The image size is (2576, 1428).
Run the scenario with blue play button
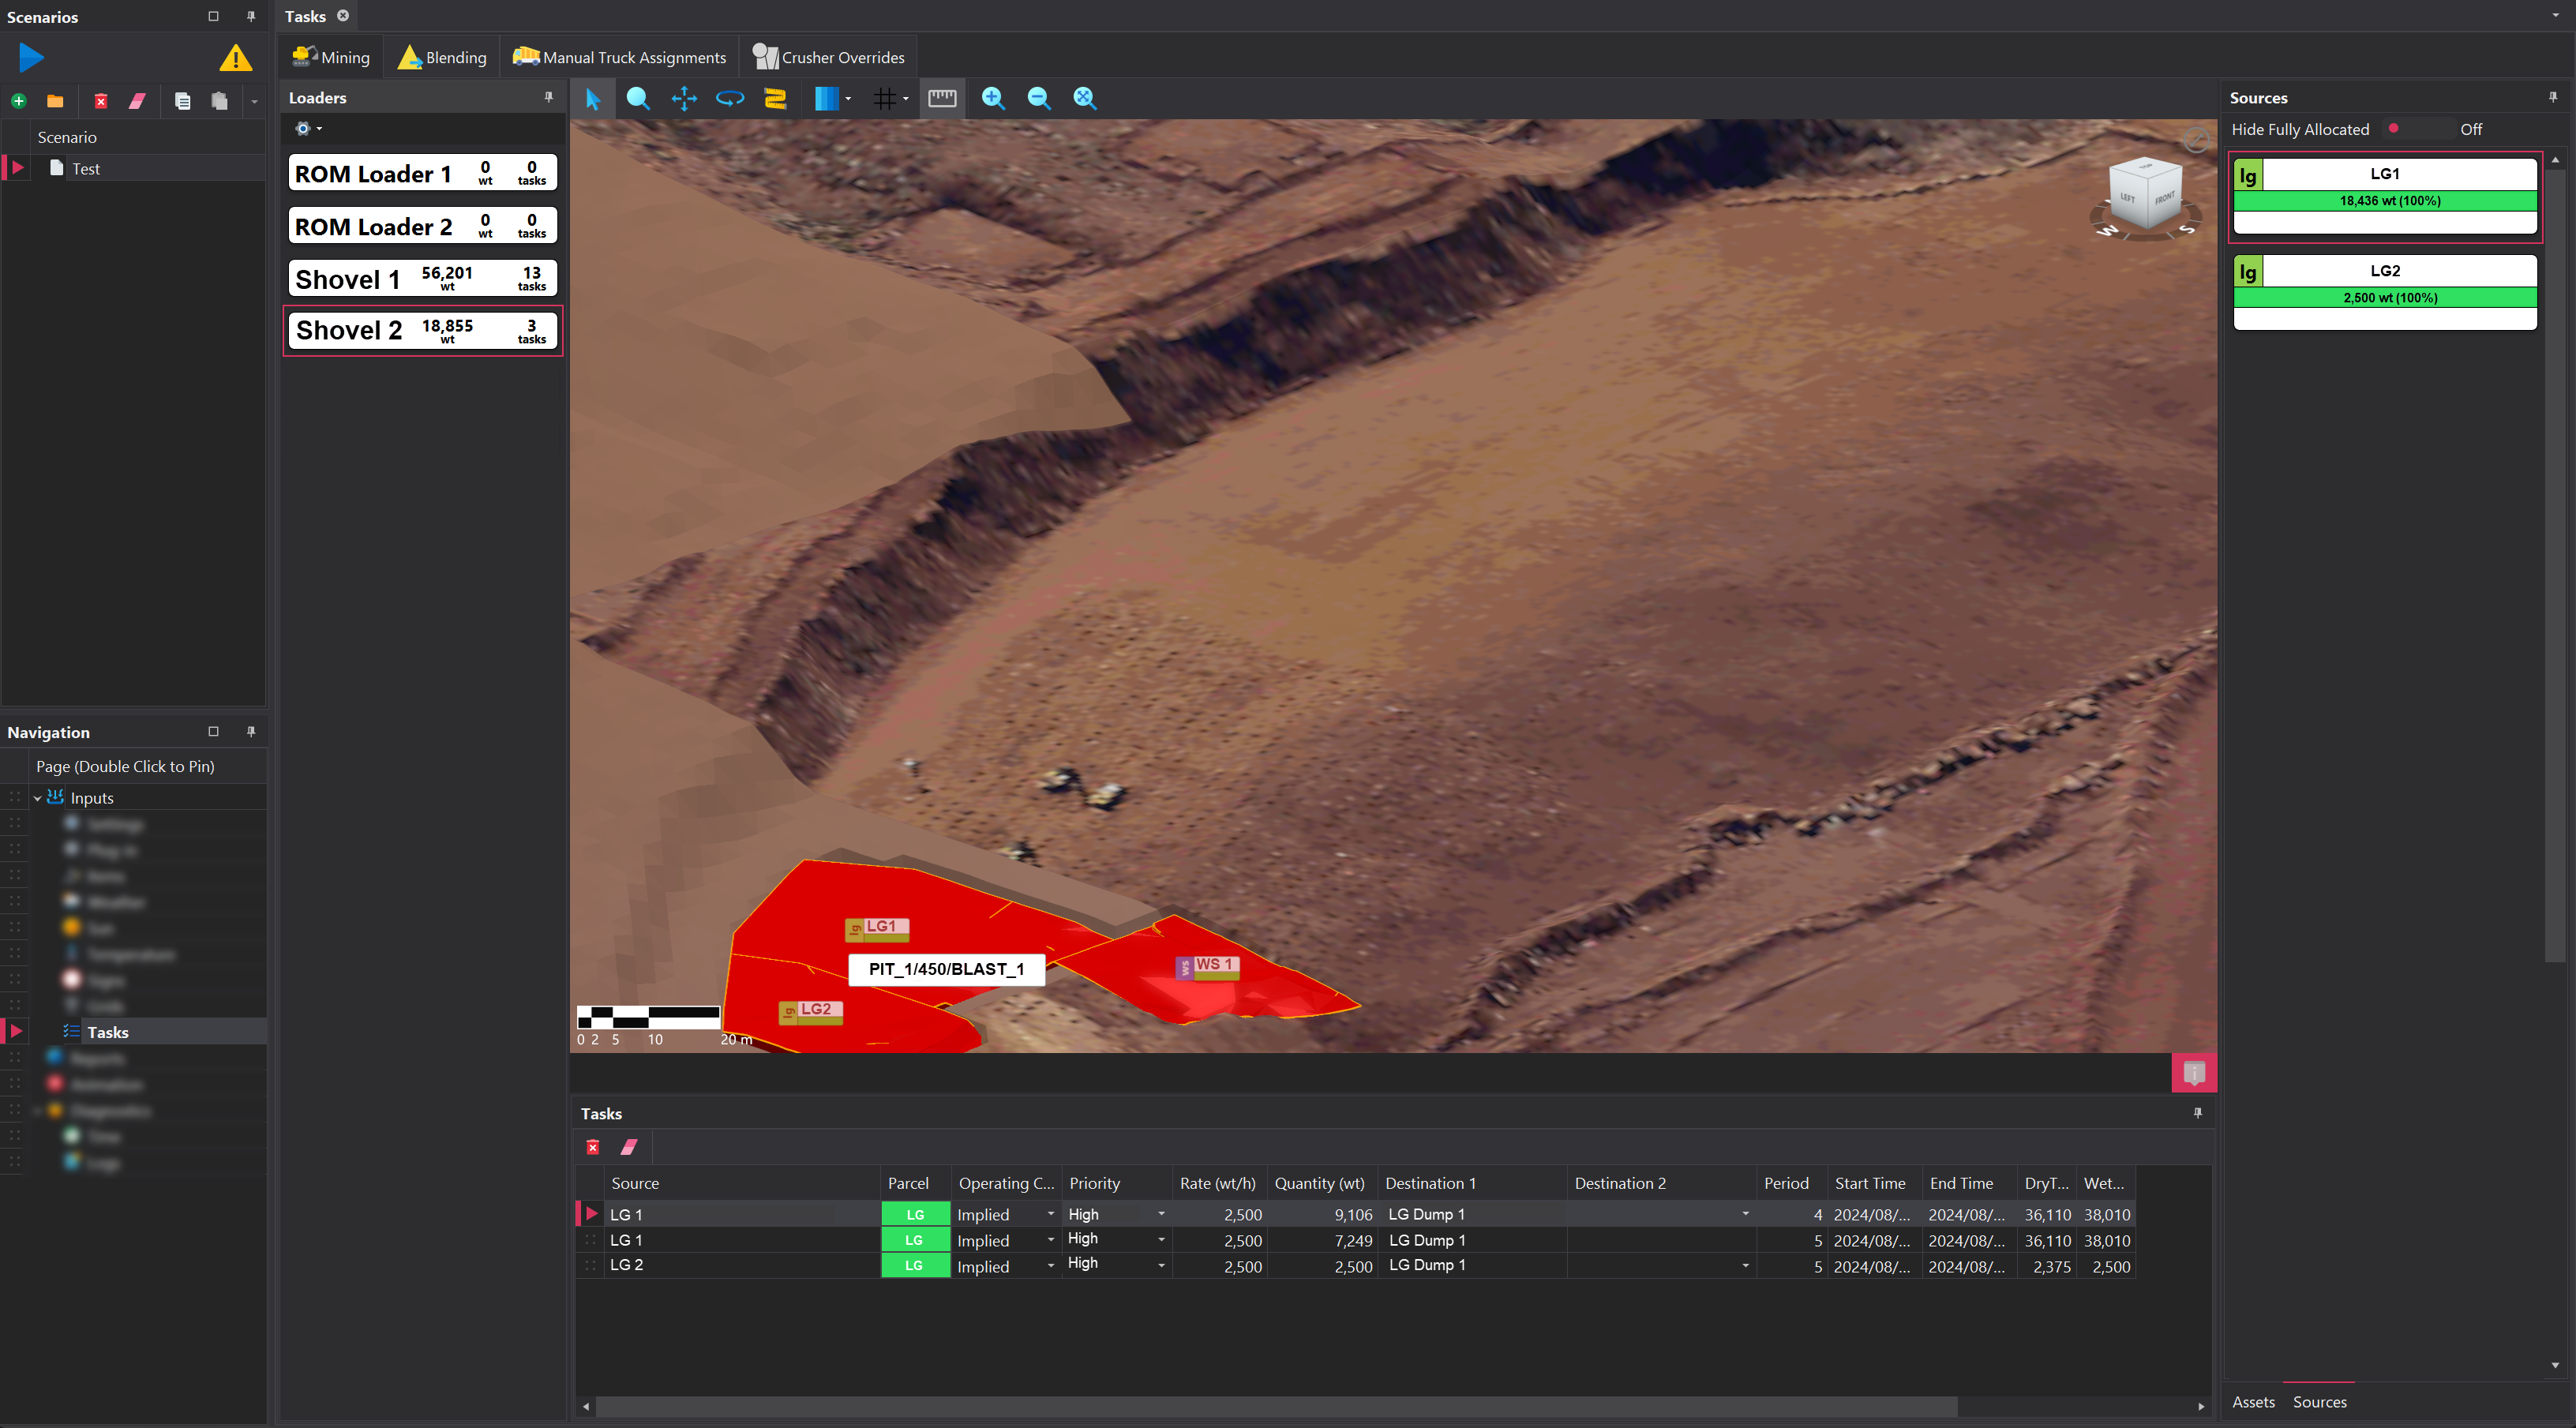(31, 57)
